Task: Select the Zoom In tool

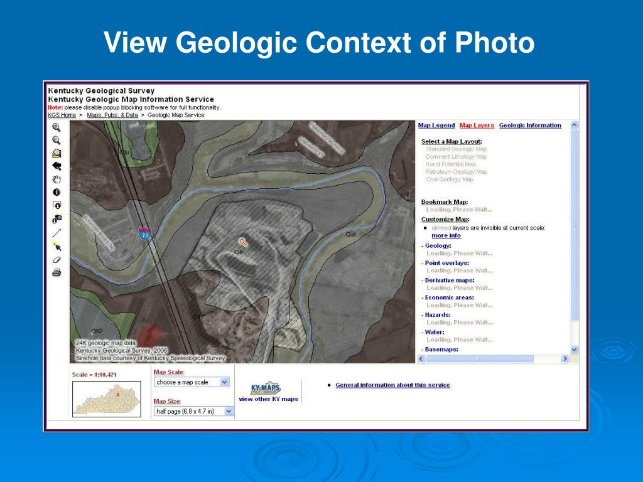Action: click(57, 127)
